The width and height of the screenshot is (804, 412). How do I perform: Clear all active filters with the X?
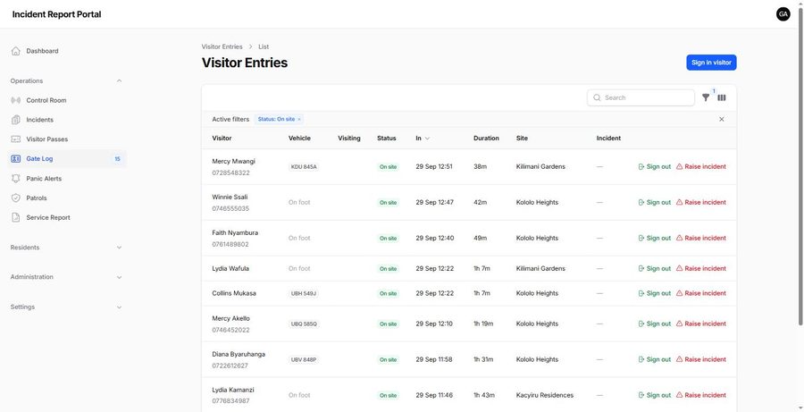click(x=722, y=119)
